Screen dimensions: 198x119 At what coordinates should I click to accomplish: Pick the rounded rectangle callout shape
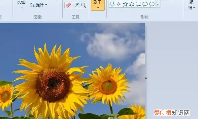(139, 4)
